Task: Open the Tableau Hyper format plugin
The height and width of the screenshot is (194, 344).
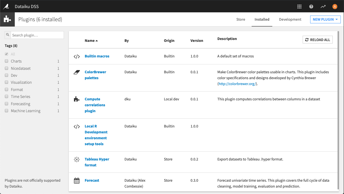Action: click(97, 162)
